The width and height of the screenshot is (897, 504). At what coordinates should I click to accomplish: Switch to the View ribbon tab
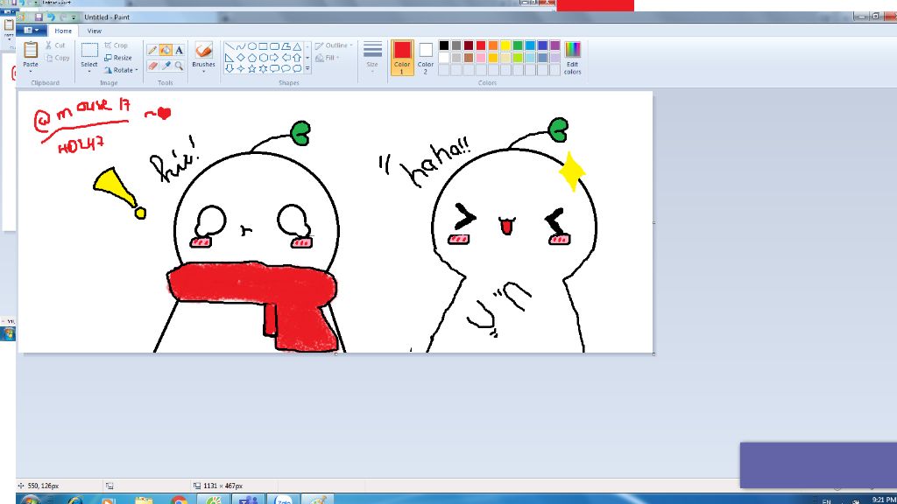(95, 31)
